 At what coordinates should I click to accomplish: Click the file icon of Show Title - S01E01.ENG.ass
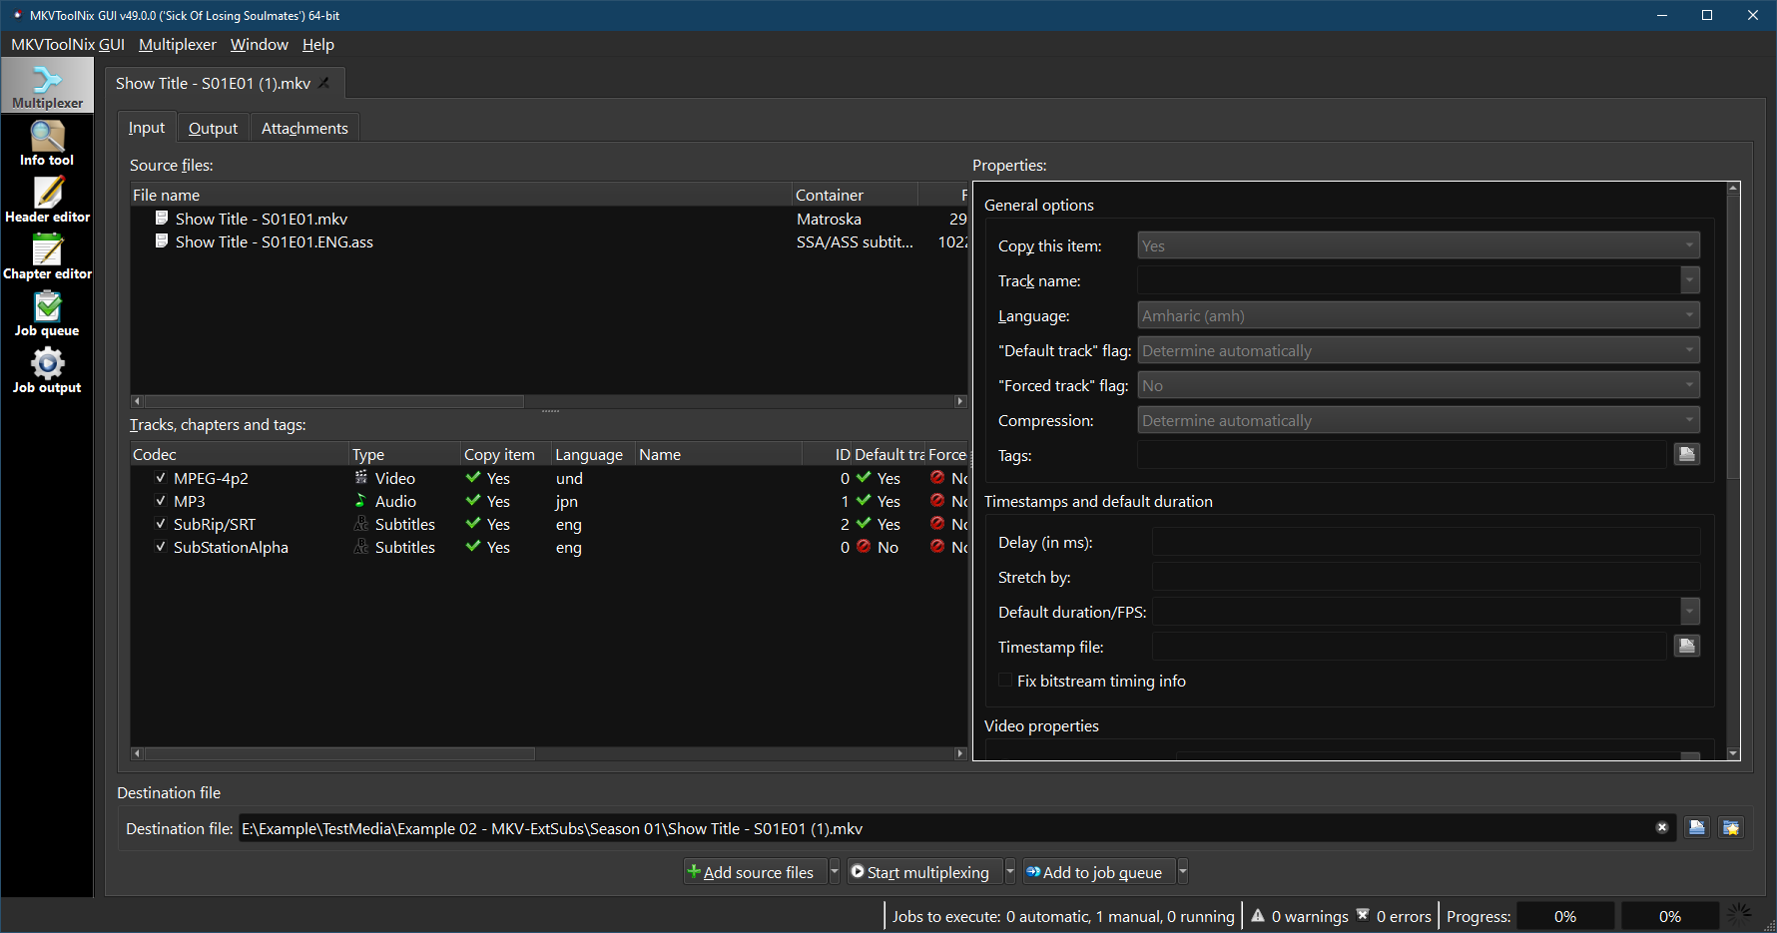(x=162, y=240)
